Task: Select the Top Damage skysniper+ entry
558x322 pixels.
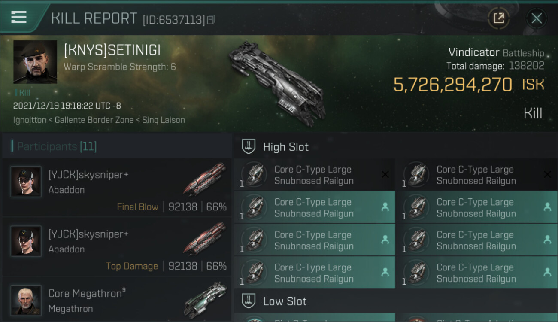Action: (116, 247)
